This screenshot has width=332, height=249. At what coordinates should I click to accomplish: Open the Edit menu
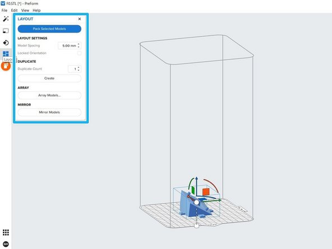coord(14,10)
